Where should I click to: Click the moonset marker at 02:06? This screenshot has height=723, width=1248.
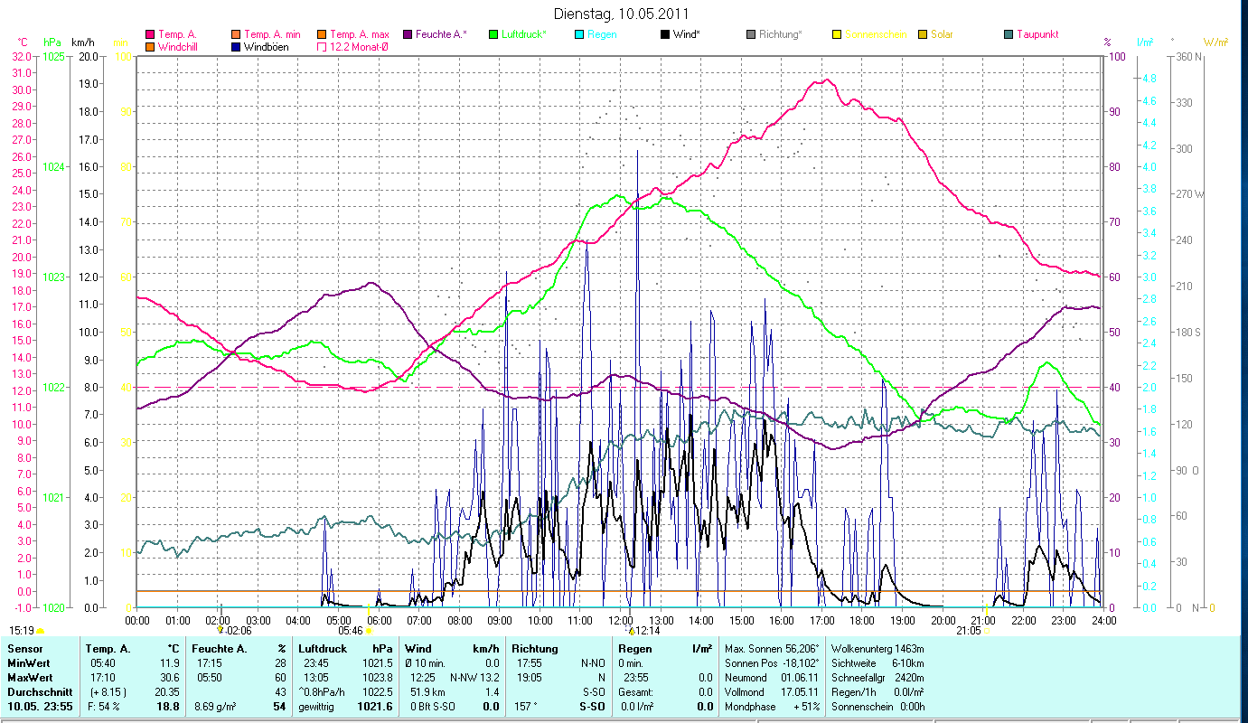221,631
